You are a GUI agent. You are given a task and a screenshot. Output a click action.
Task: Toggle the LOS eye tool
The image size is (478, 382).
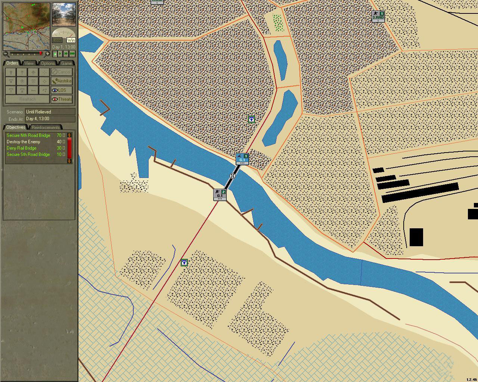[62, 90]
